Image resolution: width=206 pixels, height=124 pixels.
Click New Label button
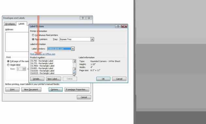pyautogui.click(x=54, y=79)
